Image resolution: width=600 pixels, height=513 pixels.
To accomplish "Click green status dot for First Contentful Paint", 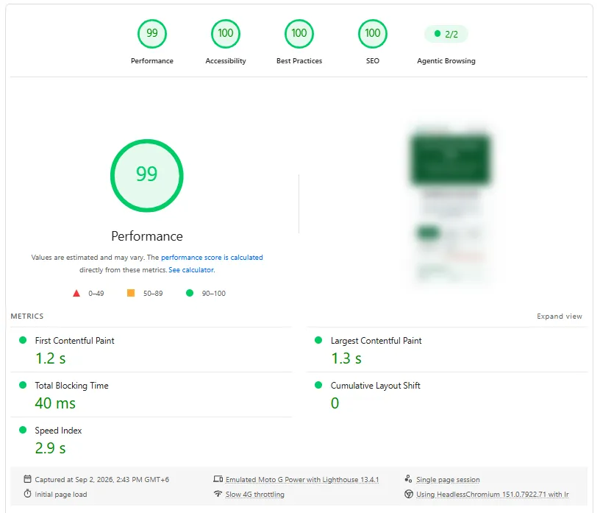I will (23, 340).
